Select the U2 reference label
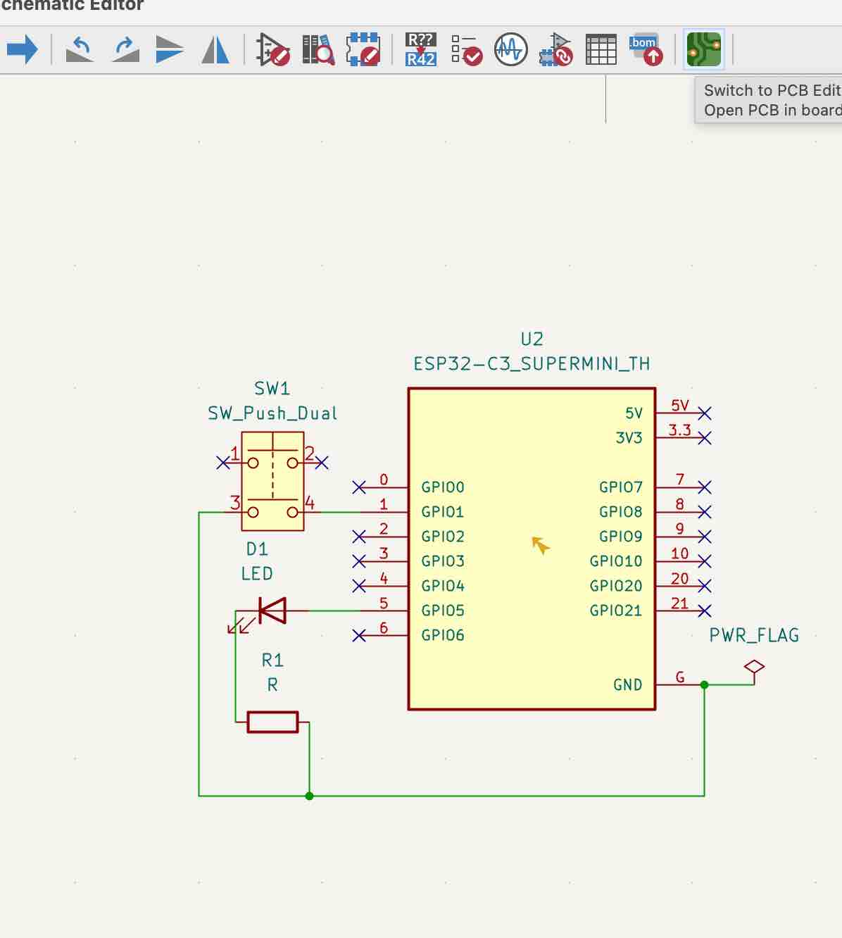Image resolution: width=842 pixels, height=938 pixels. click(x=532, y=339)
